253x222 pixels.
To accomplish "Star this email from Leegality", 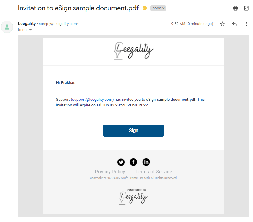I will 222,24.
